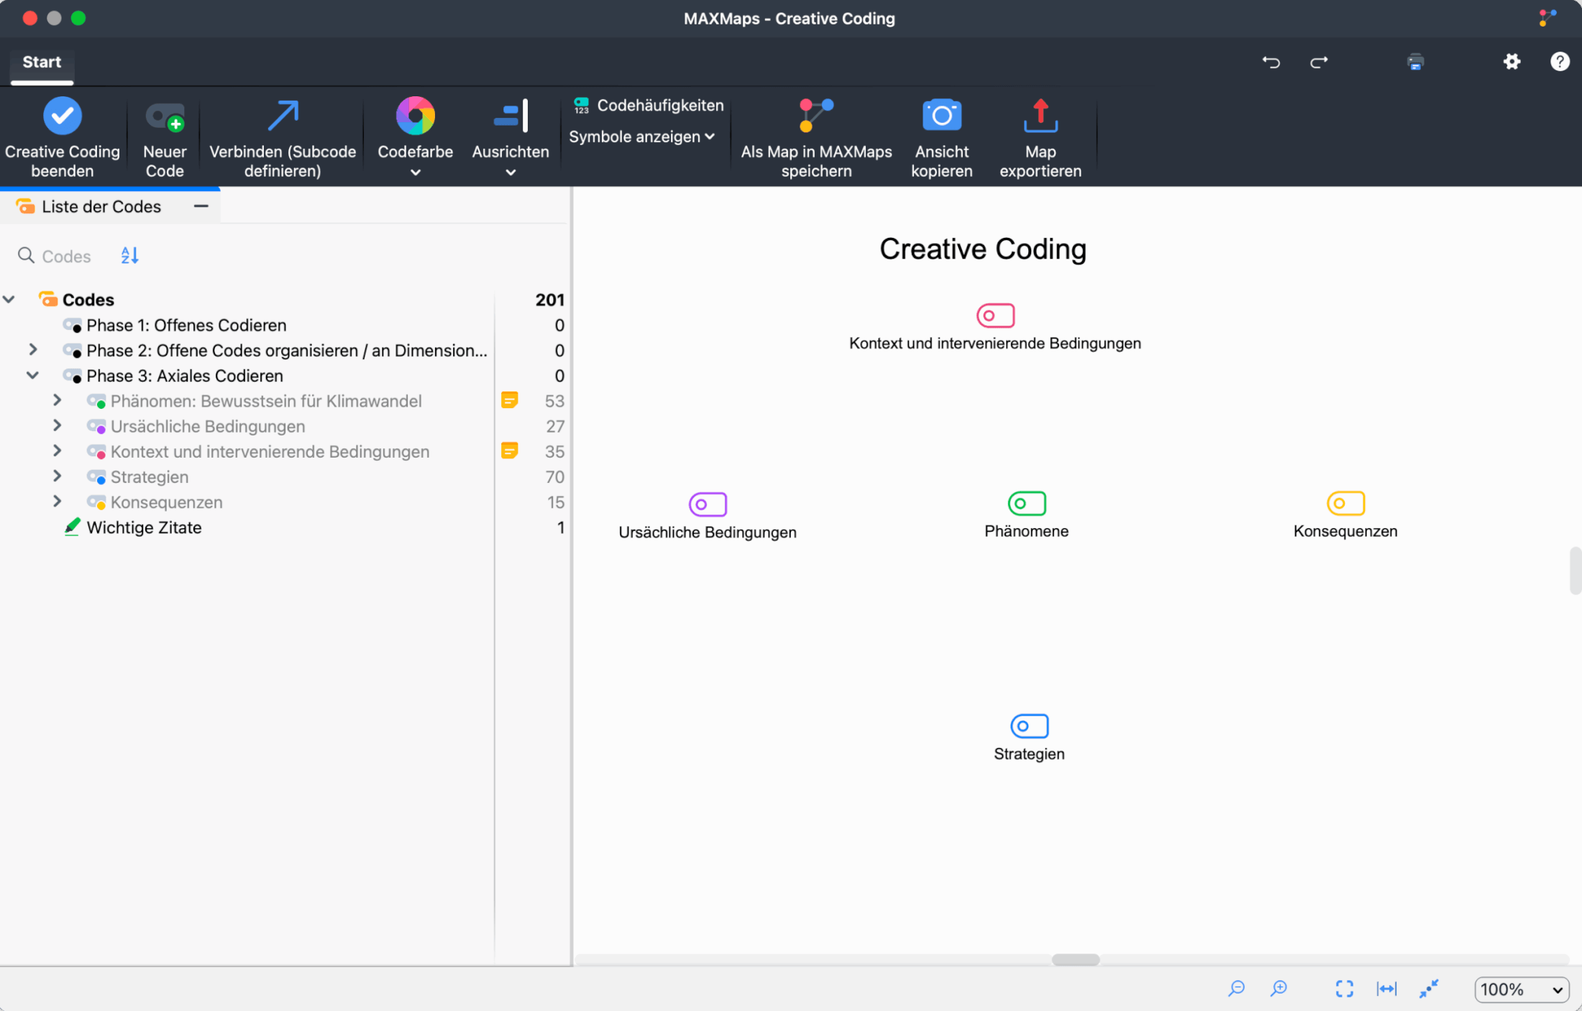
Task: Save as Map in MAXMaps
Action: (816, 137)
